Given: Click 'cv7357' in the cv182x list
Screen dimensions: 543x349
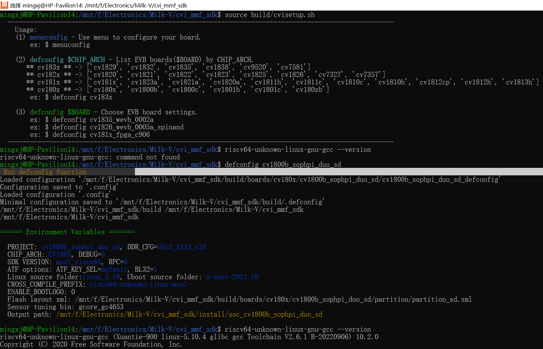Looking at the screenshot, I should pyautogui.click(x=368, y=75).
